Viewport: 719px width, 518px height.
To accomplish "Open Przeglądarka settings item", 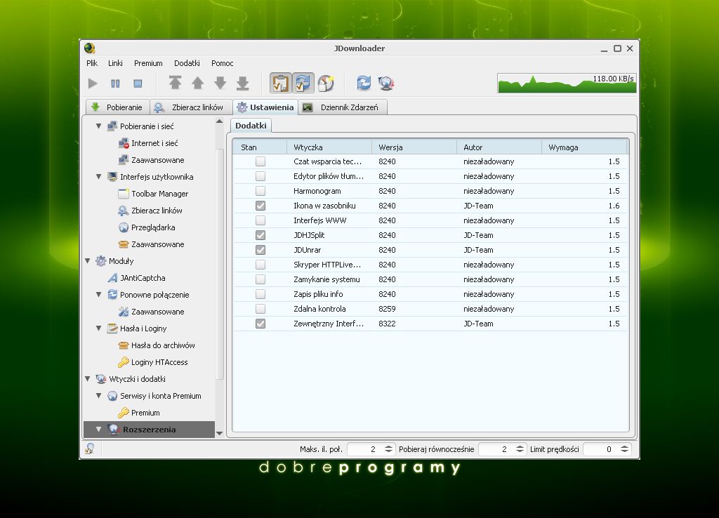I will [147, 227].
